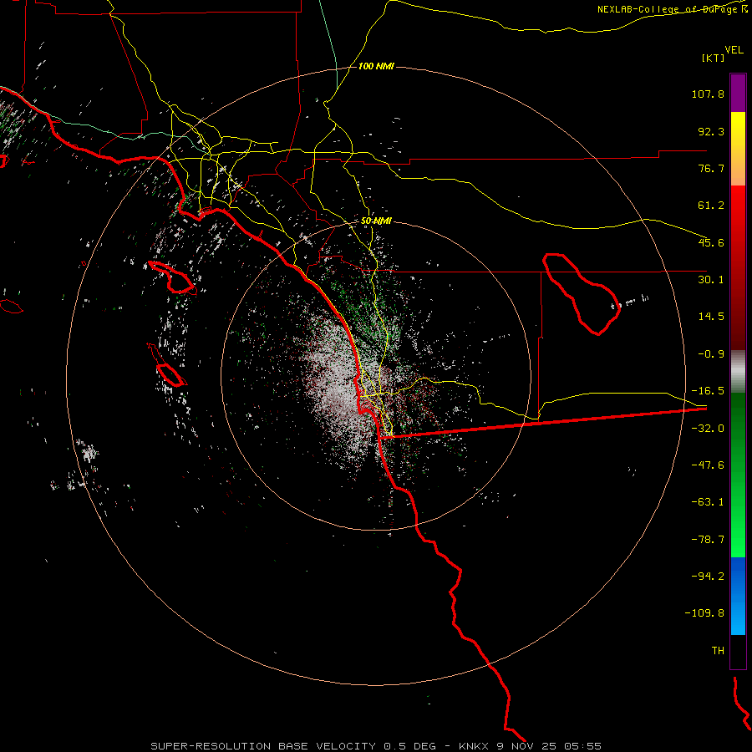Click the VEL legend title

734,49
